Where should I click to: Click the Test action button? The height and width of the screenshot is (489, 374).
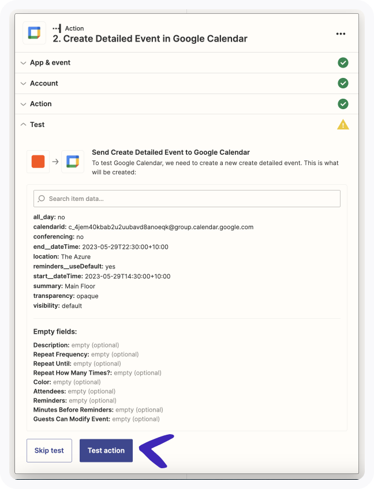(x=106, y=450)
